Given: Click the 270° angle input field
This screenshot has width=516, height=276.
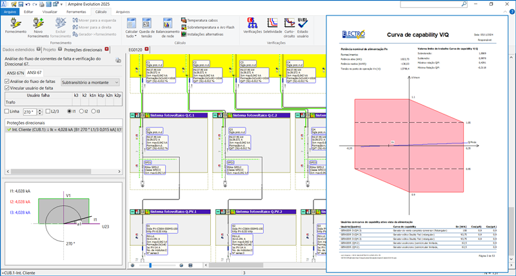Looking at the screenshot, I should click(30, 112).
